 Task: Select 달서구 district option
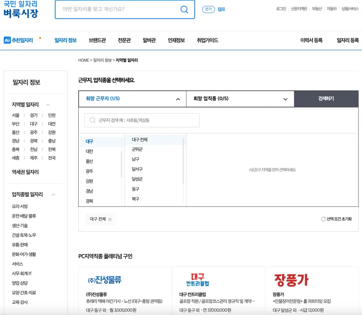coord(137,169)
